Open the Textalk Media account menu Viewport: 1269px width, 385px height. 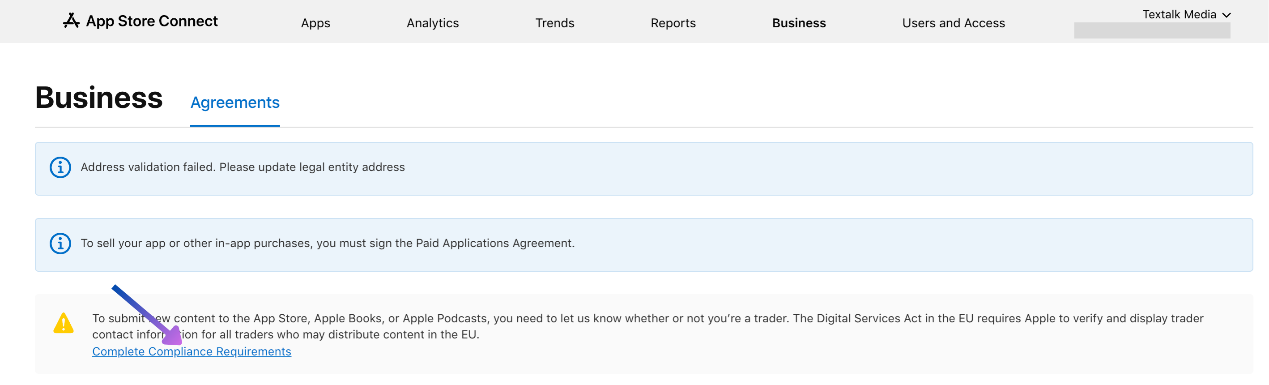point(1179,15)
